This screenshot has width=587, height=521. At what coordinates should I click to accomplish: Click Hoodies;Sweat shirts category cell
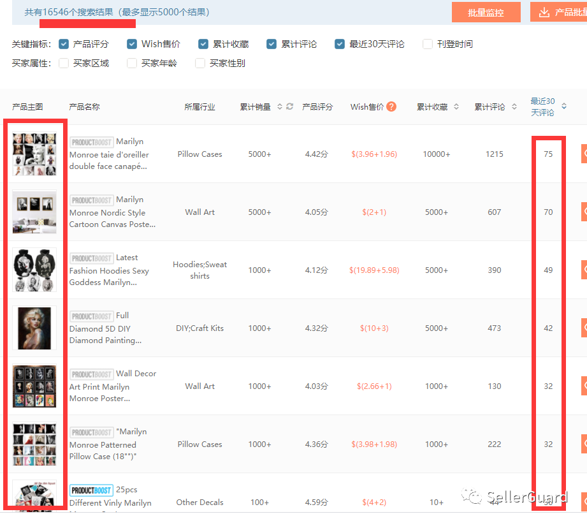199,270
